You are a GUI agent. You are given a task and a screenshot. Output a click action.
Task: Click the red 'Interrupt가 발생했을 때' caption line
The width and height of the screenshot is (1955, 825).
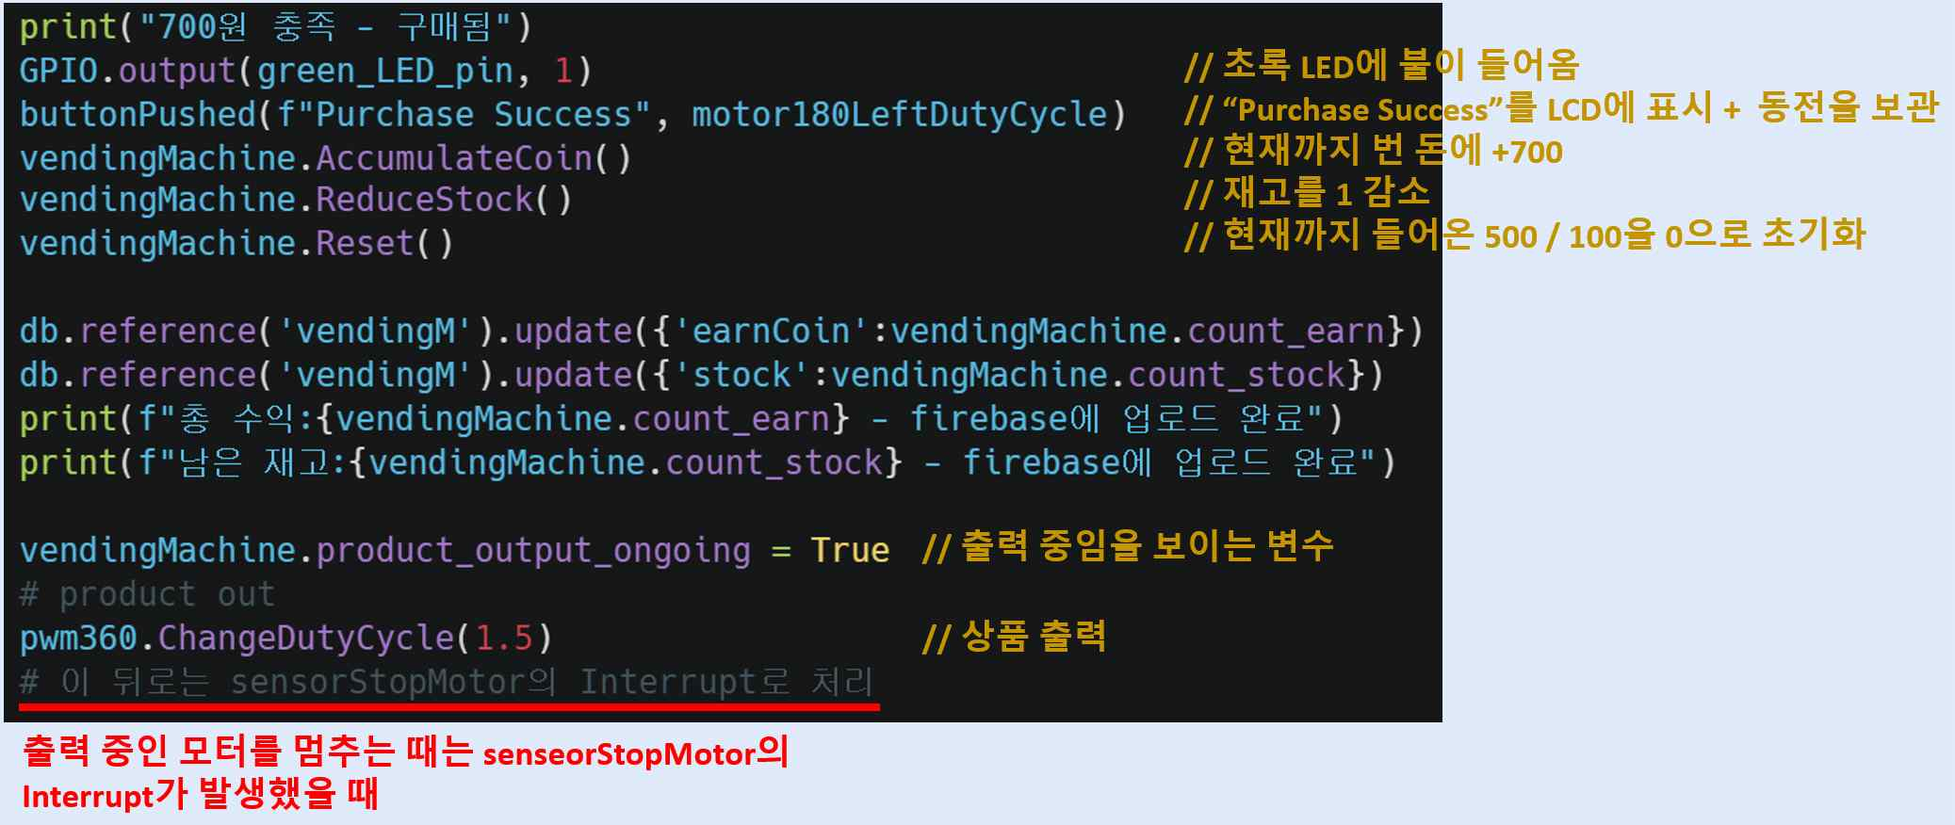point(200,795)
